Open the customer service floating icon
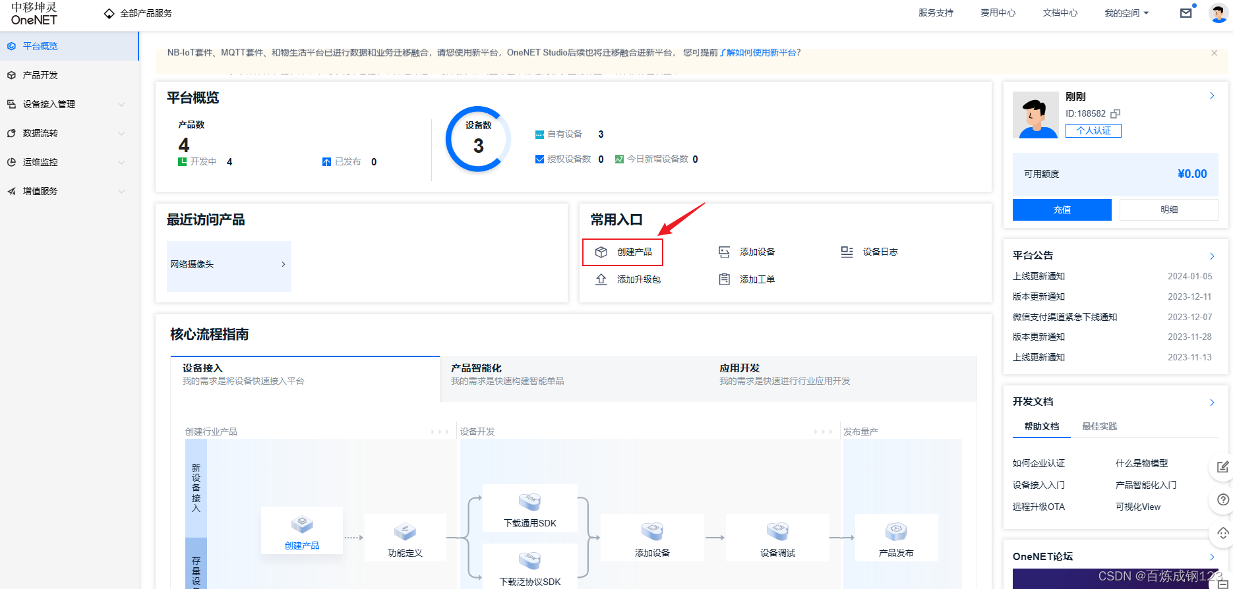The width and height of the screenshot is (1233, 589). (1222, 533)
